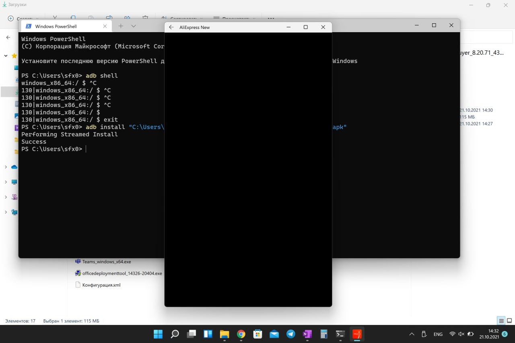Click the back arrow in AliExpress New window
The image size is (515, 343).
[171, 27]
